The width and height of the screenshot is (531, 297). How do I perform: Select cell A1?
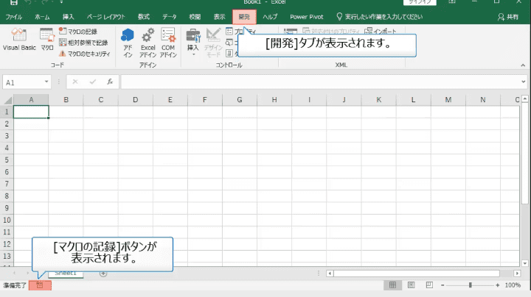[31, 112]
